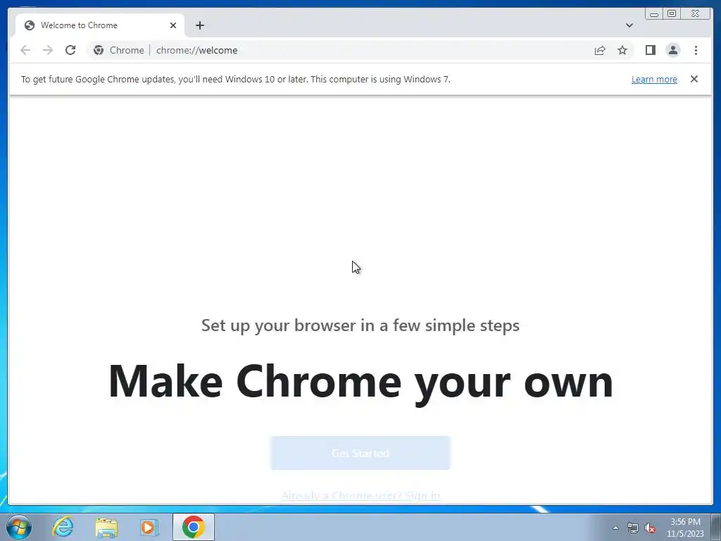This screenshot has width=721, height=541.
Task: Open the Windows Start menu orb
Action: 19,527
